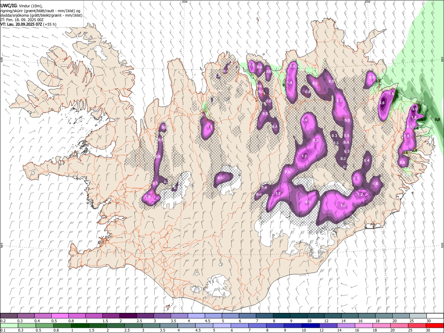
Task: Click the "IT: Fim. 18. 09. 2025 00Z" line
Action: (x=22, y=20)
